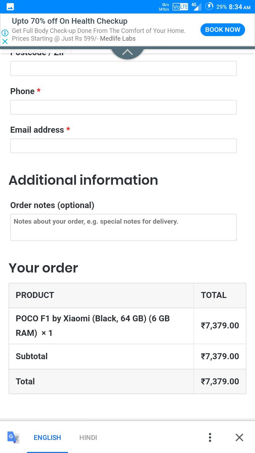Image resolution: width=255 pixels, height=453 pixels.
Task: Tap the 4G signal strength icon
Action: point(196,6)
